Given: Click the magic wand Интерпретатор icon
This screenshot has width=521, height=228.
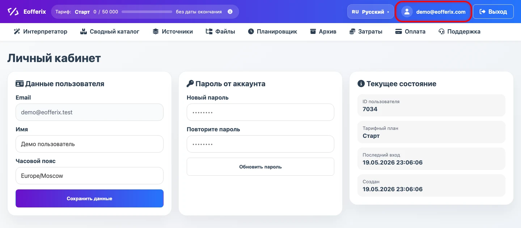Looking at the screenshot, I should click(17, 31).
